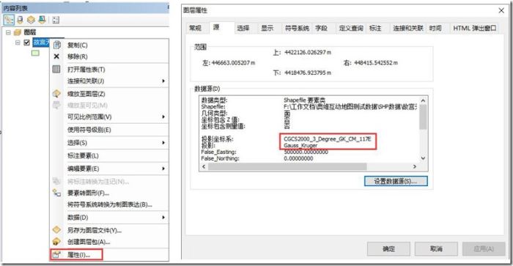Expand 编辑要素(E) submenu arrow

pos(163,169)
